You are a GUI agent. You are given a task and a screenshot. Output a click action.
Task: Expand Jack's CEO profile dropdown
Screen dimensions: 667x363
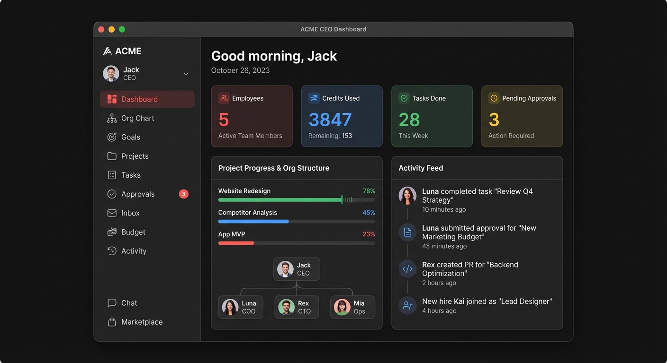point(186,74)
